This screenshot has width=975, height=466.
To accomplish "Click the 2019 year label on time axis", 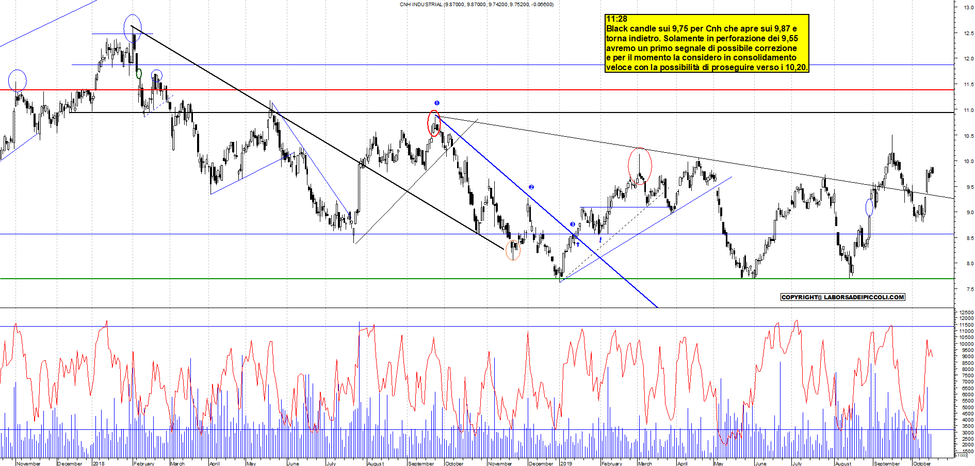I will click(x=567, y=463).
